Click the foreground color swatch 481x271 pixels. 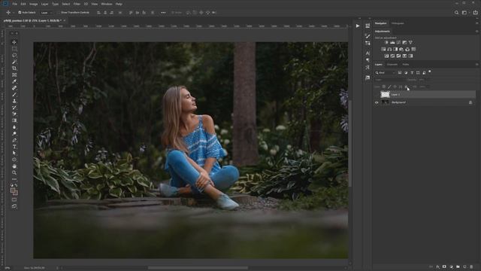pyautogui.click(x=13, y=190)
